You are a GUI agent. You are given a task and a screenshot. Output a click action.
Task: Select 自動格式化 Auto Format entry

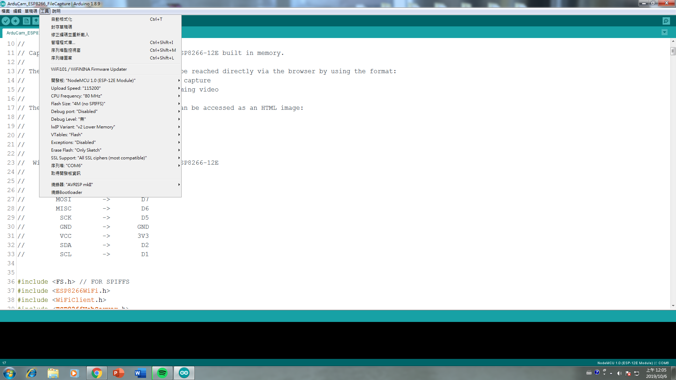(x=111, y=19)
